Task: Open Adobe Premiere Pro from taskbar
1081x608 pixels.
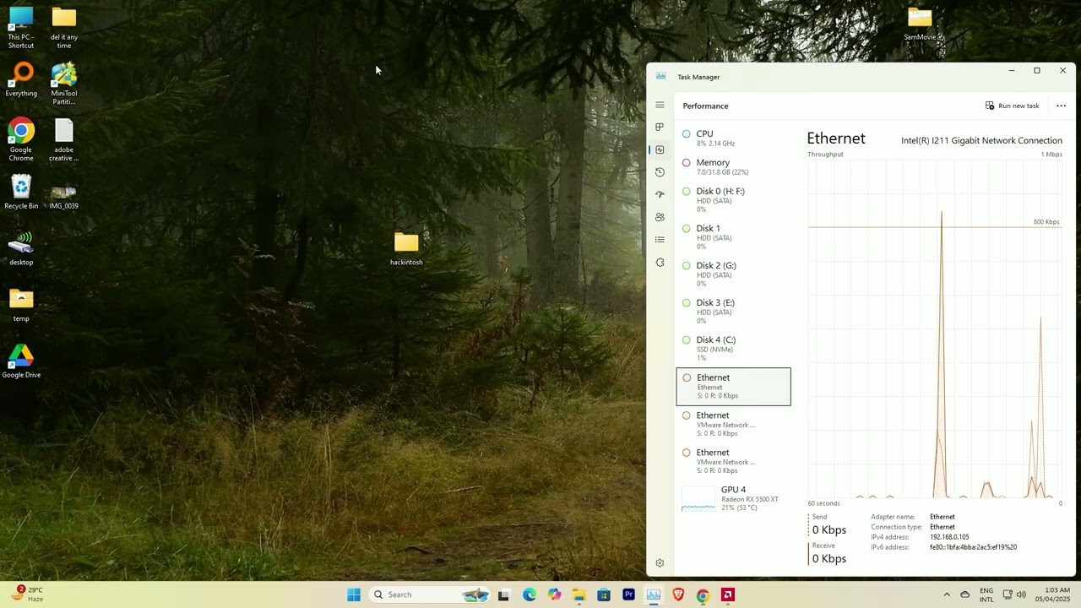Action: click(628, 594)
